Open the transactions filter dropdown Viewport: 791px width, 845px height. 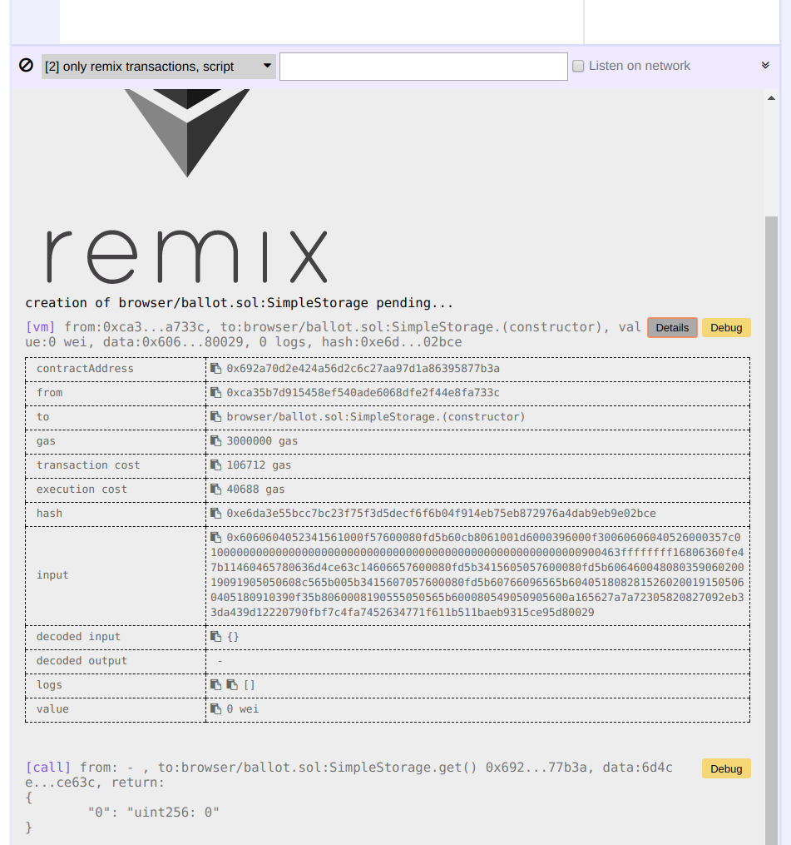[x=159, y=67]
